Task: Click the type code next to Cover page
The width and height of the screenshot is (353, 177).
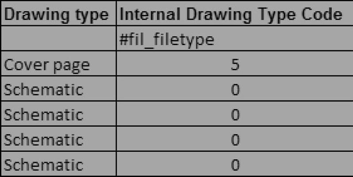Action: pyautogui.click(x=234, y=65)
